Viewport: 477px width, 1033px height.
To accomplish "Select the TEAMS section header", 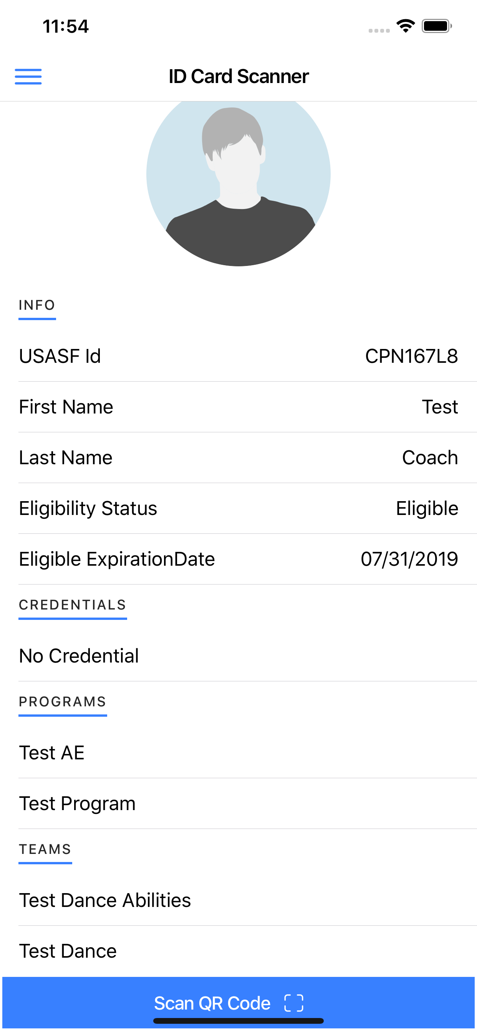I will click(x=45, y=849).
